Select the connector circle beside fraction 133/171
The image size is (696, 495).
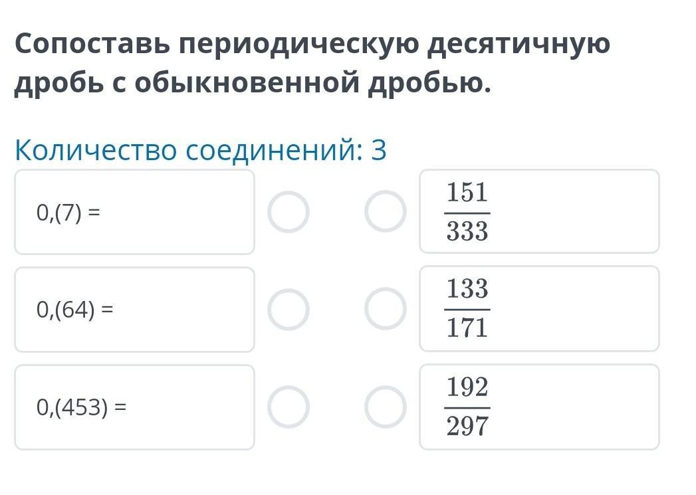point(386,309)
